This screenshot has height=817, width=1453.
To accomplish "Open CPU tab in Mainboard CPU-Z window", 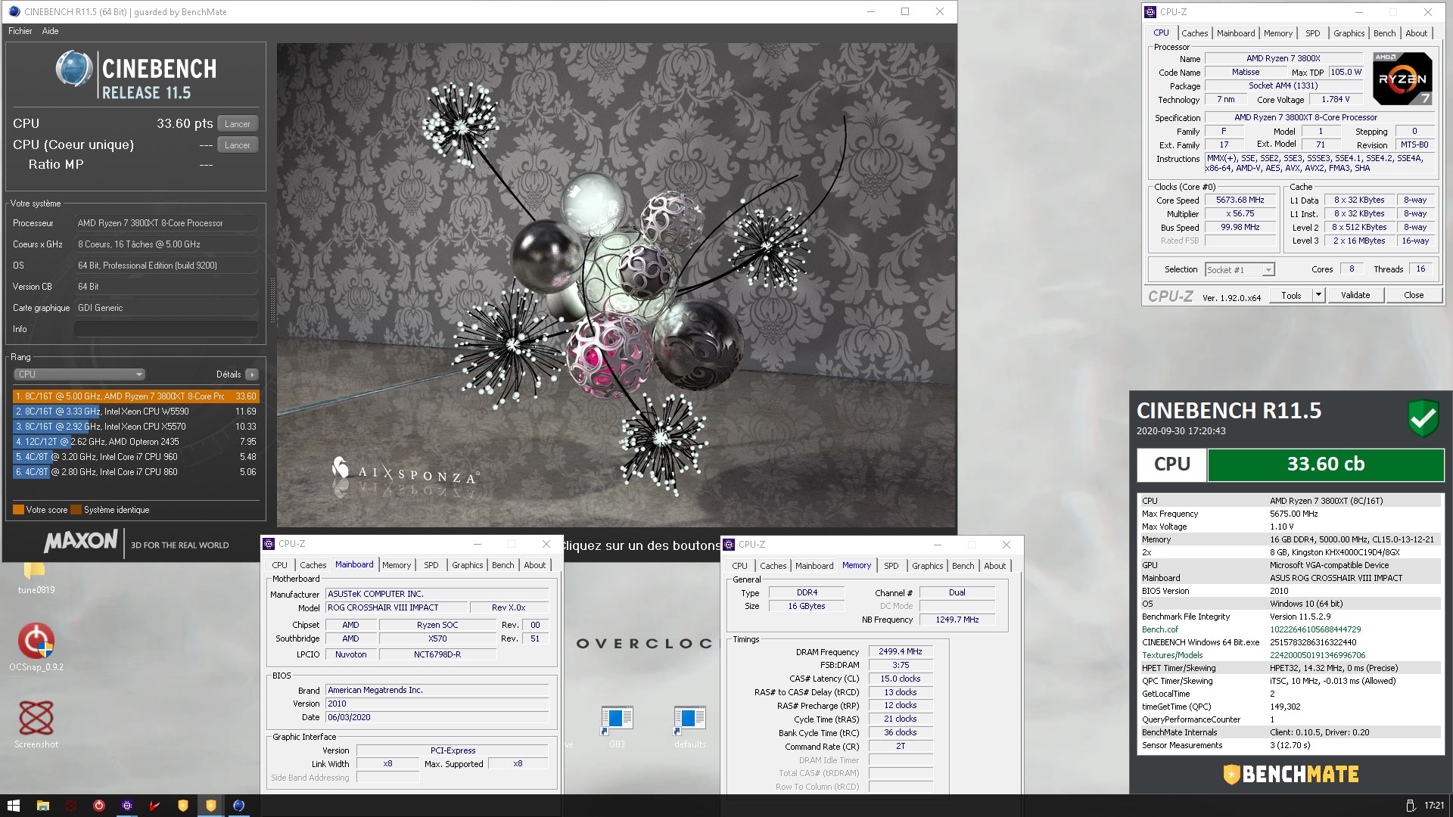I will (279, 565).
